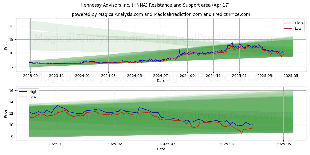
Task: Click the price tick '14' on bottom chart
Action: click(x=12, y=102)
